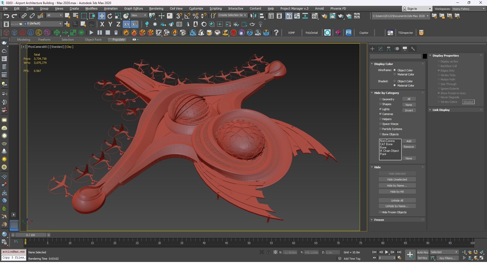This screenshot has width=487, height=264.
Task: Select Shaded Object Color radio button
Action: tap(394, 81)
